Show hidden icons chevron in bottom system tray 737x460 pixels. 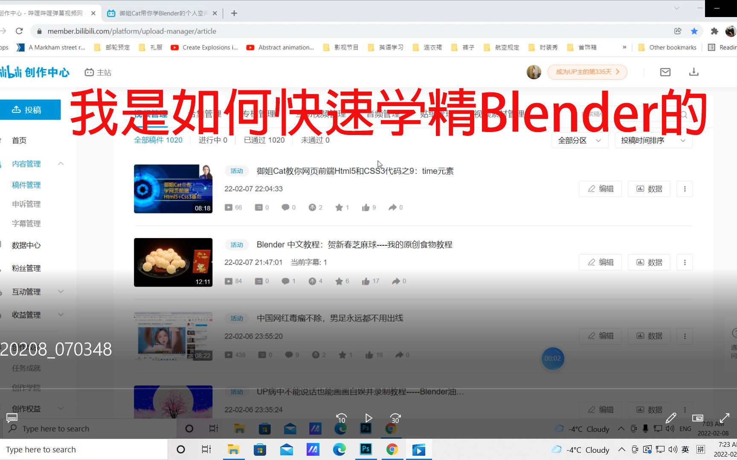[622, 449]
